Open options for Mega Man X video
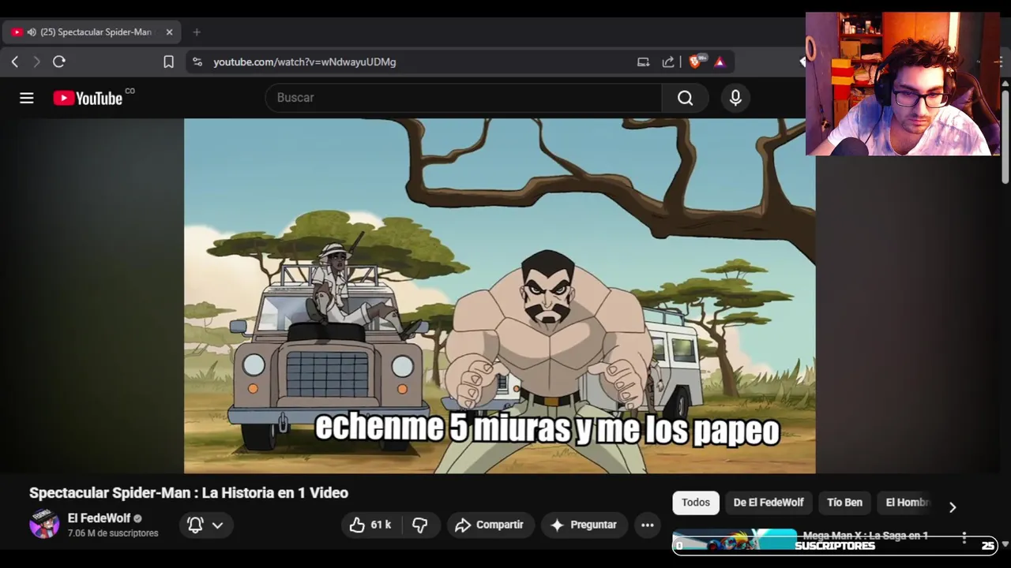 point(964,538)
